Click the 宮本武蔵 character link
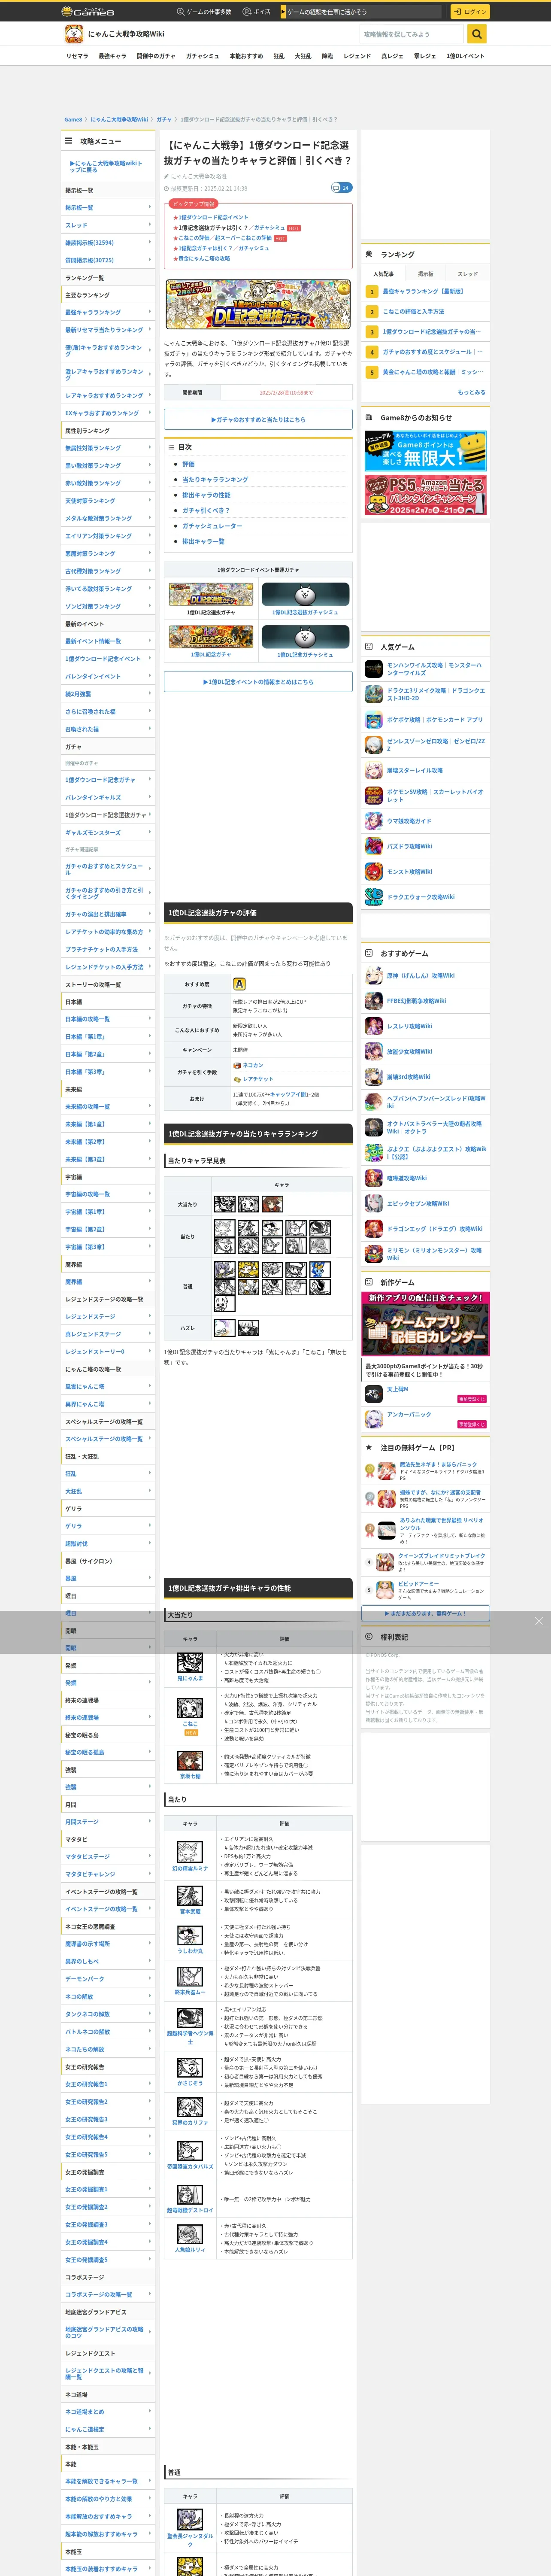This screenshot has width=551, height=2576. coord(190,1911)
